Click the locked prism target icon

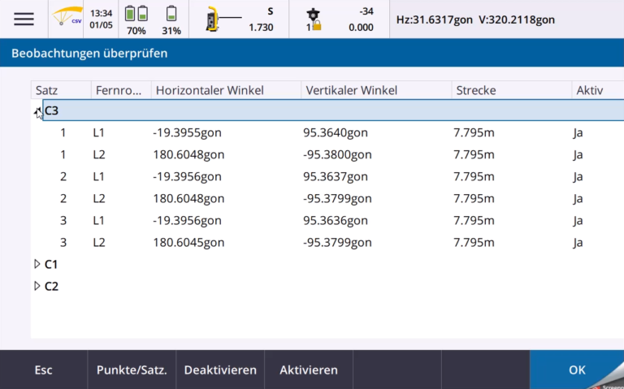(x=314, y=19)
